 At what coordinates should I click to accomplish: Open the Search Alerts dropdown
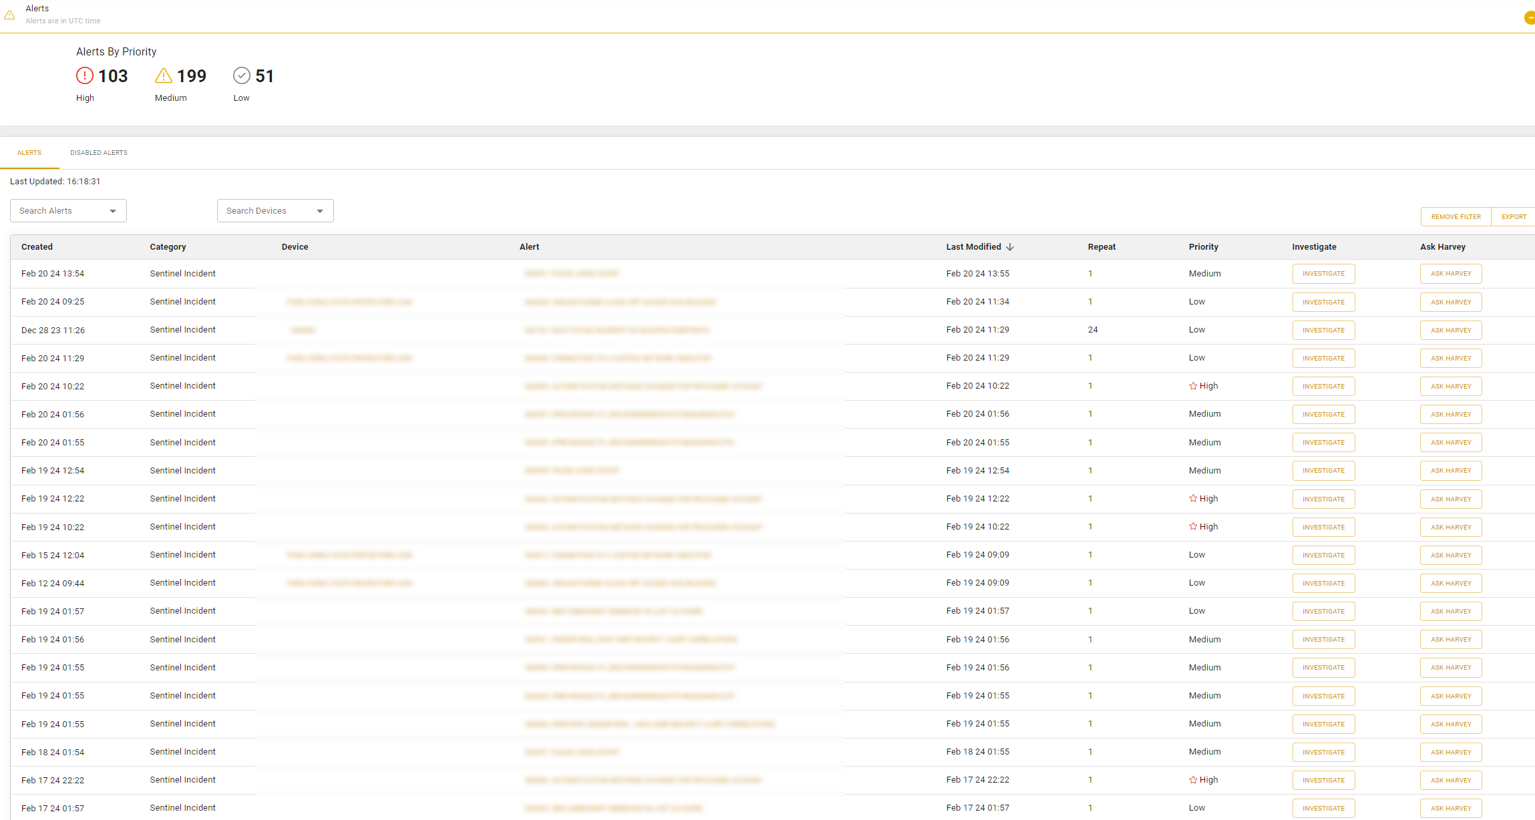click(67, 210)
